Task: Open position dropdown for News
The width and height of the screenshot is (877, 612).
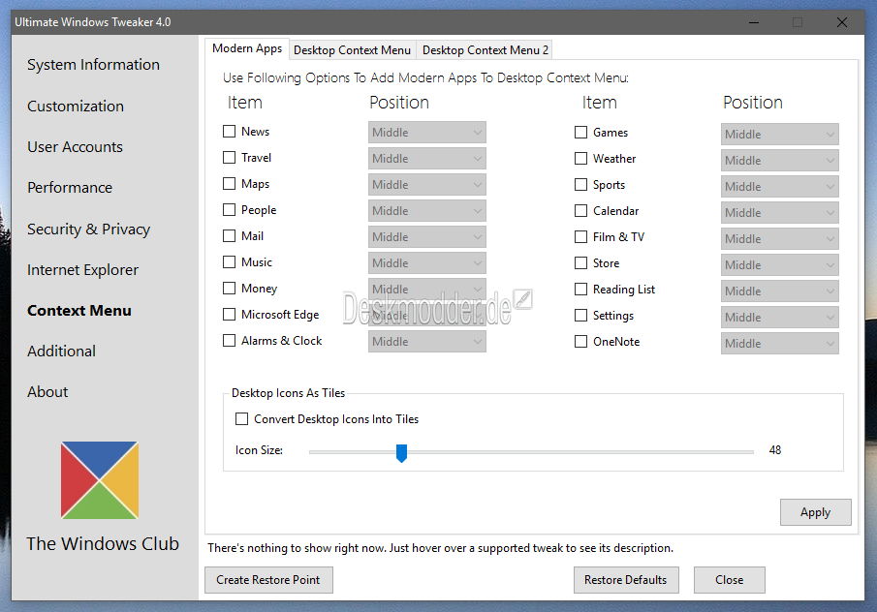Action: click(427, 133)
